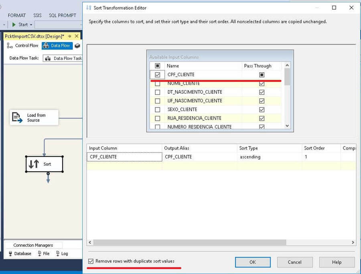Open the FORMAT menu
This screenshot has width=361, height=274.
coord(16,15)
